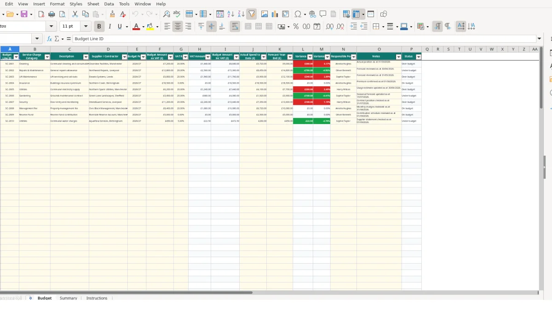The height and width of the screenshot is (310, 552).
Task: Open Supplier / Contractor filter dropdown
Action: pos(124,57)
